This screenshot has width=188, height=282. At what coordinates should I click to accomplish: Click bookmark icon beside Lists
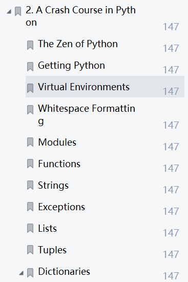click(x=30, y=228)
